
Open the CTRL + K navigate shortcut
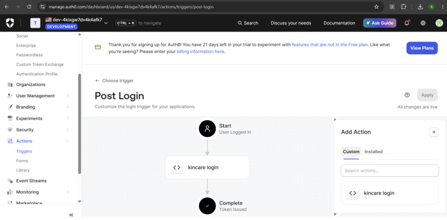[126, 23]
